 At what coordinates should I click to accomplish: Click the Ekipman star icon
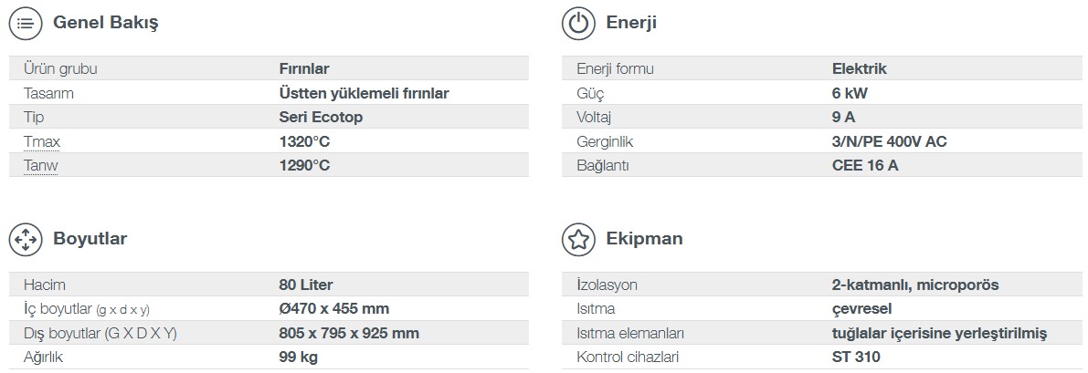tap(578, 239)
